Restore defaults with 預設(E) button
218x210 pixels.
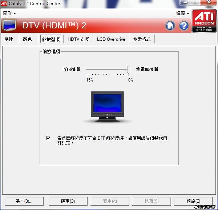(193, 201)
